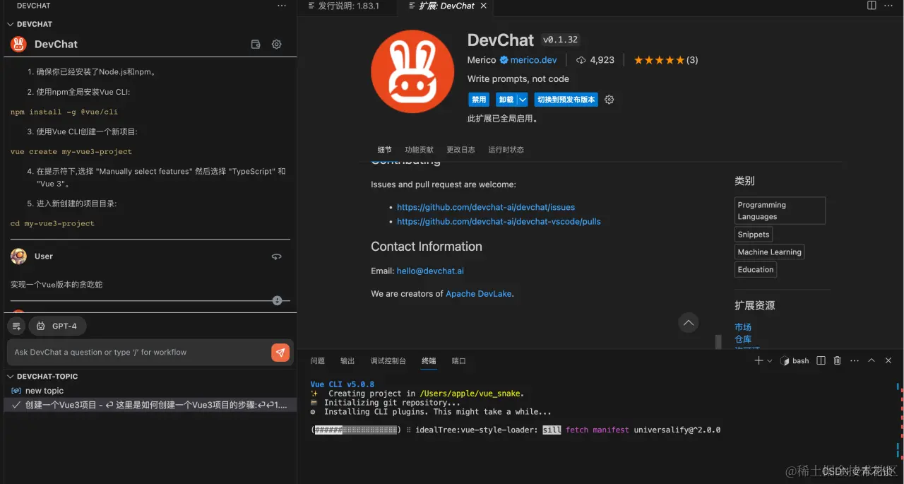Open terminal panel more actions menu
904x484 pixels.
click(x=855, y=360)
